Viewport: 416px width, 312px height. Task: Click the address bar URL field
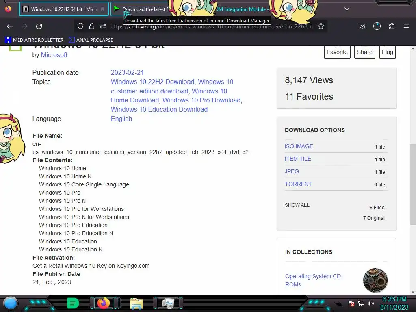211,26
